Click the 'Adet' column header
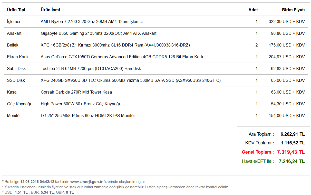This screenshot has height=195, width=311. click(253, 10)
